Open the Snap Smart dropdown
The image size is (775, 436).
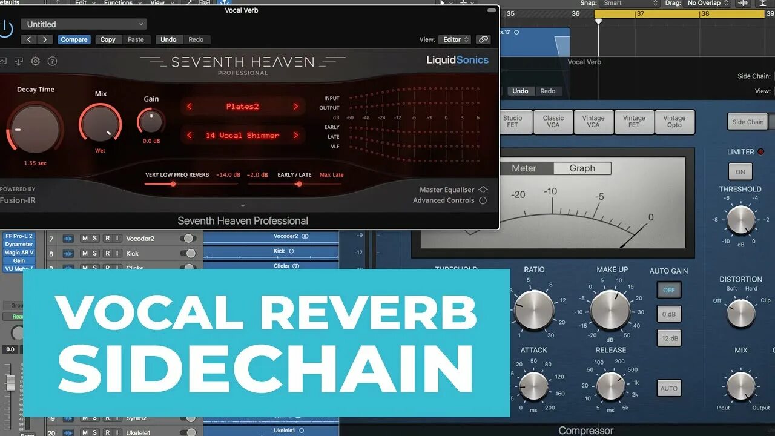coord(630,3)
